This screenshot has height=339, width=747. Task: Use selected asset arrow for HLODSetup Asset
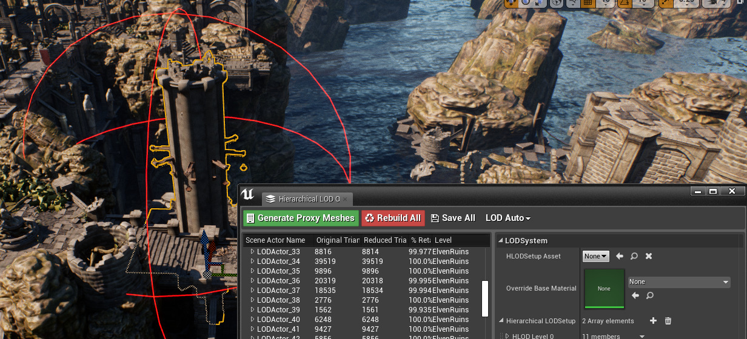620,256
